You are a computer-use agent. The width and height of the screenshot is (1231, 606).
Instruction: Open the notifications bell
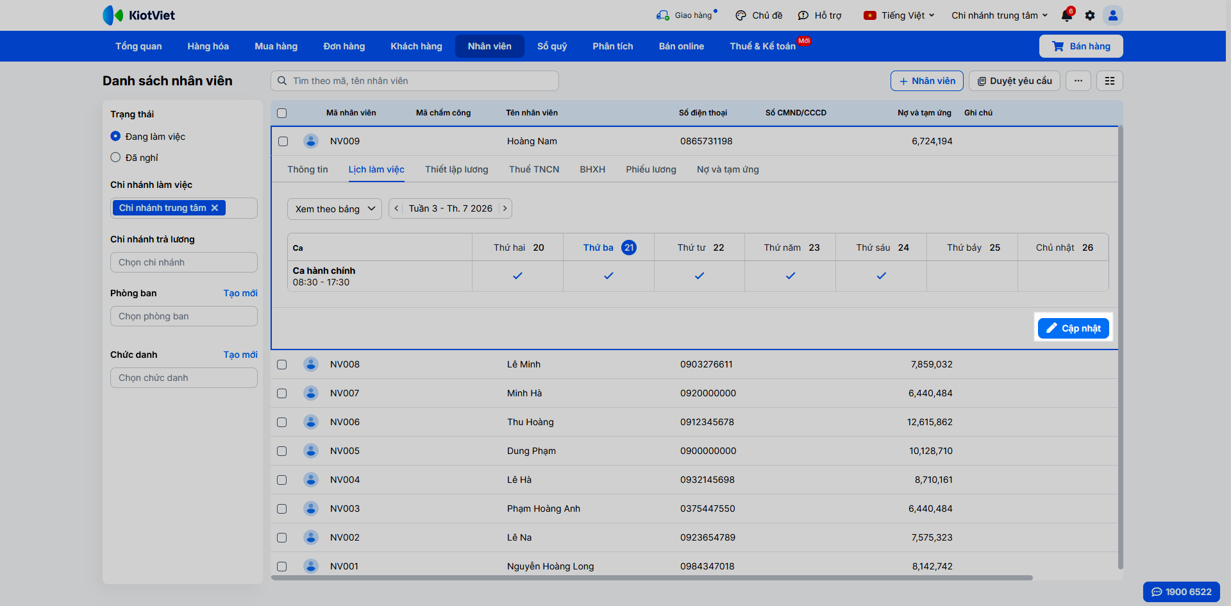click(x=1067, y=15)
